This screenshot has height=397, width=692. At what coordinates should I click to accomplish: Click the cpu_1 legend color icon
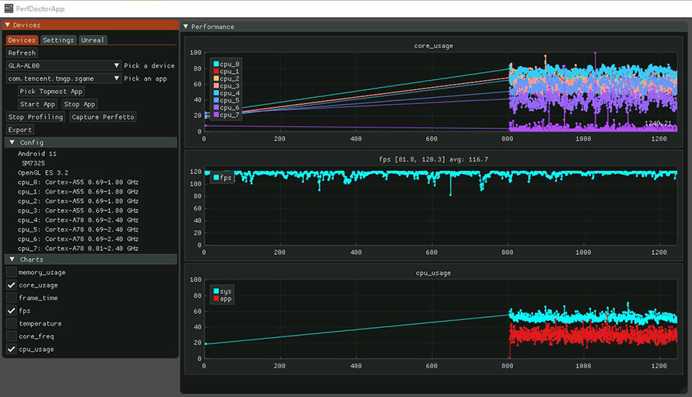click(215, 71)
